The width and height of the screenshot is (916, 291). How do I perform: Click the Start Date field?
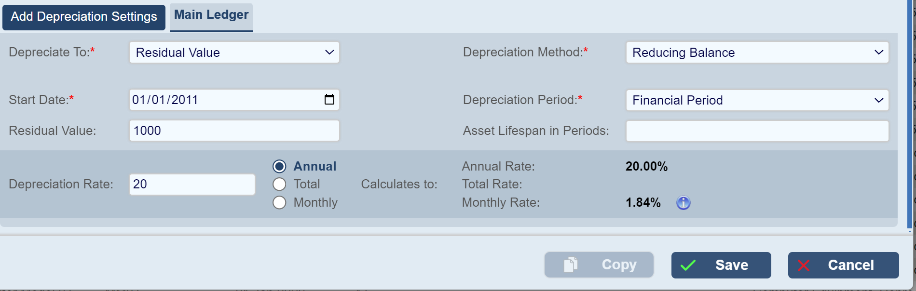click(x=222, y=100)
